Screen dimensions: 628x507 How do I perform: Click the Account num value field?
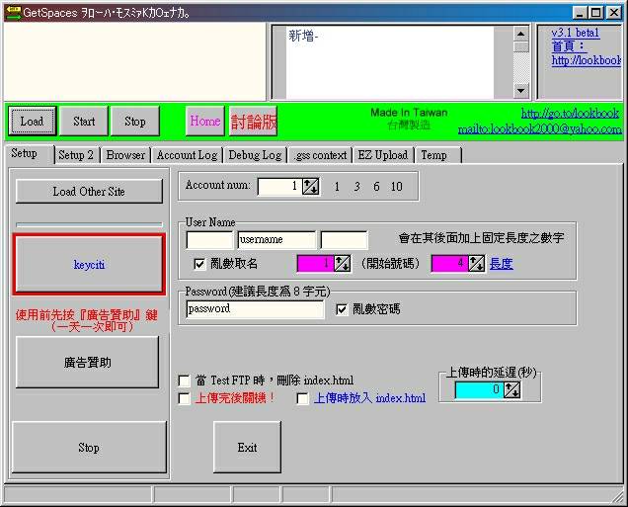(x=280, y=187)
